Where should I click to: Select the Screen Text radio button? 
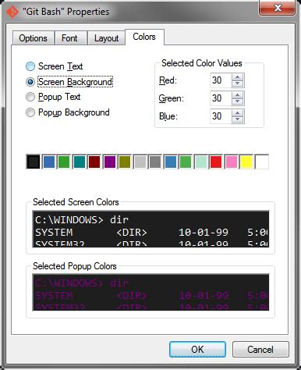pos(30,66)
